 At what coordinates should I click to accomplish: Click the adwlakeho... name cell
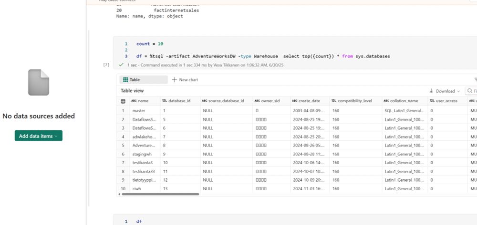(x=145, y=137)
